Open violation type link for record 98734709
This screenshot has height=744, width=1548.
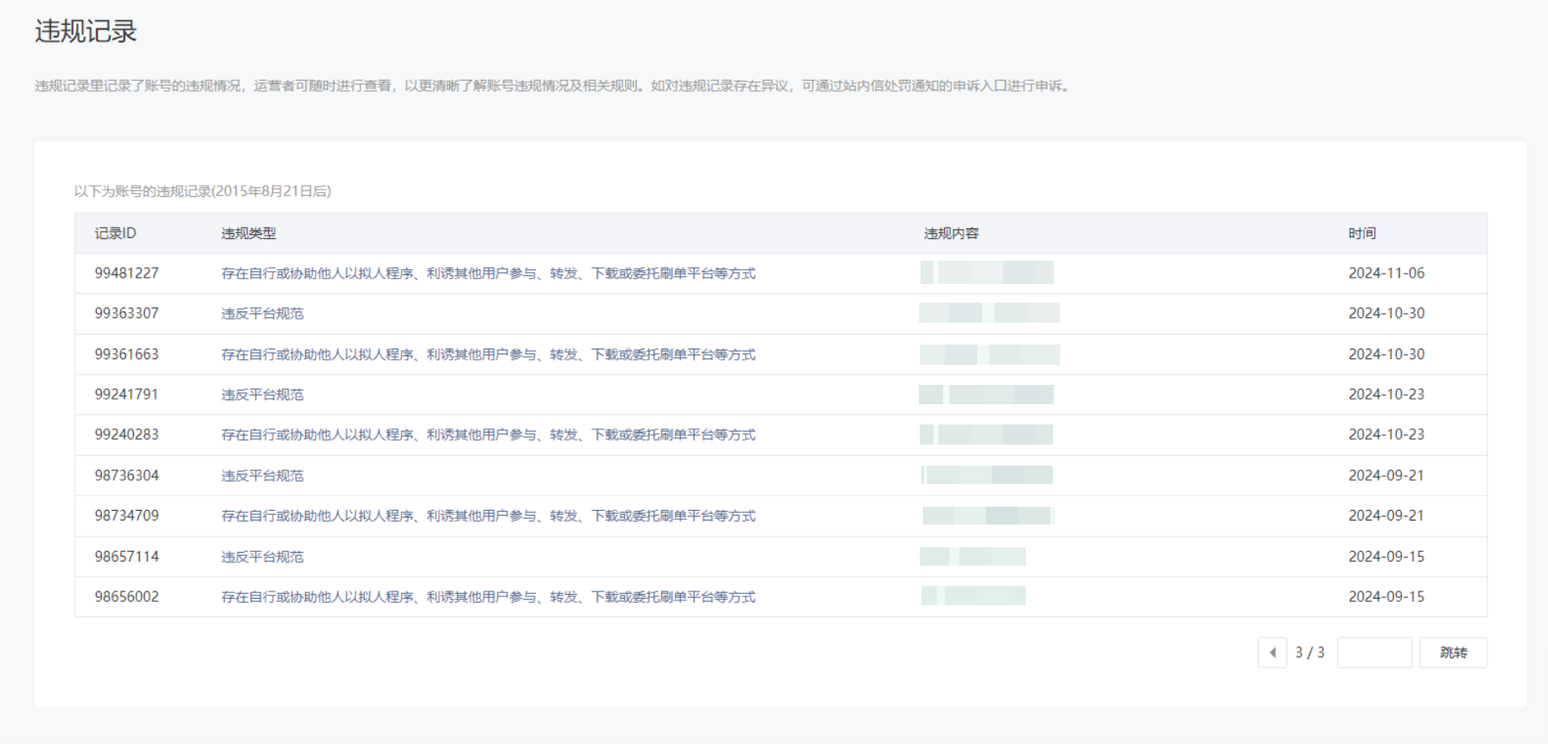pos(488,516)
